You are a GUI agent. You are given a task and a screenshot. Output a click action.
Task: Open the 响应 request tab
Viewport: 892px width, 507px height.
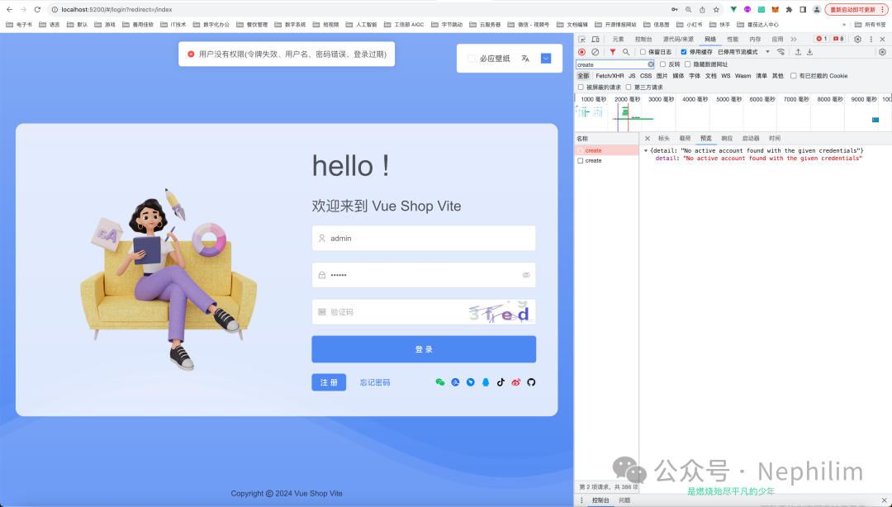[727, 138]
